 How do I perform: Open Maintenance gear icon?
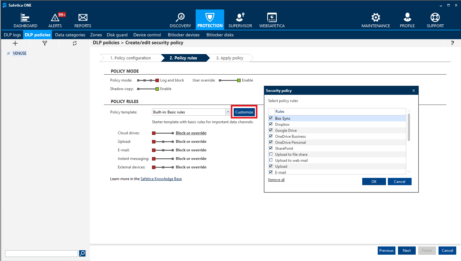point(376,17)
